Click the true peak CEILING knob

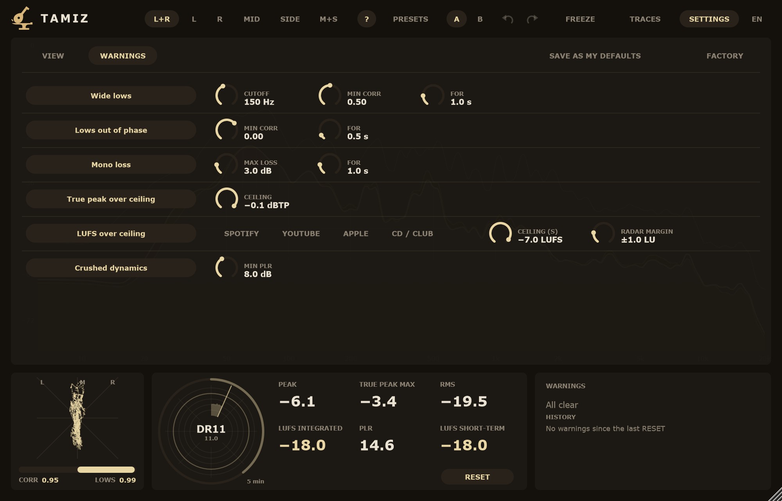[x=227, y=199]
